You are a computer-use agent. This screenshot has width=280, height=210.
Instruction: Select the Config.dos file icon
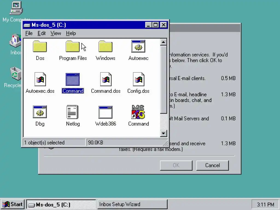click(x=139, y=79)
